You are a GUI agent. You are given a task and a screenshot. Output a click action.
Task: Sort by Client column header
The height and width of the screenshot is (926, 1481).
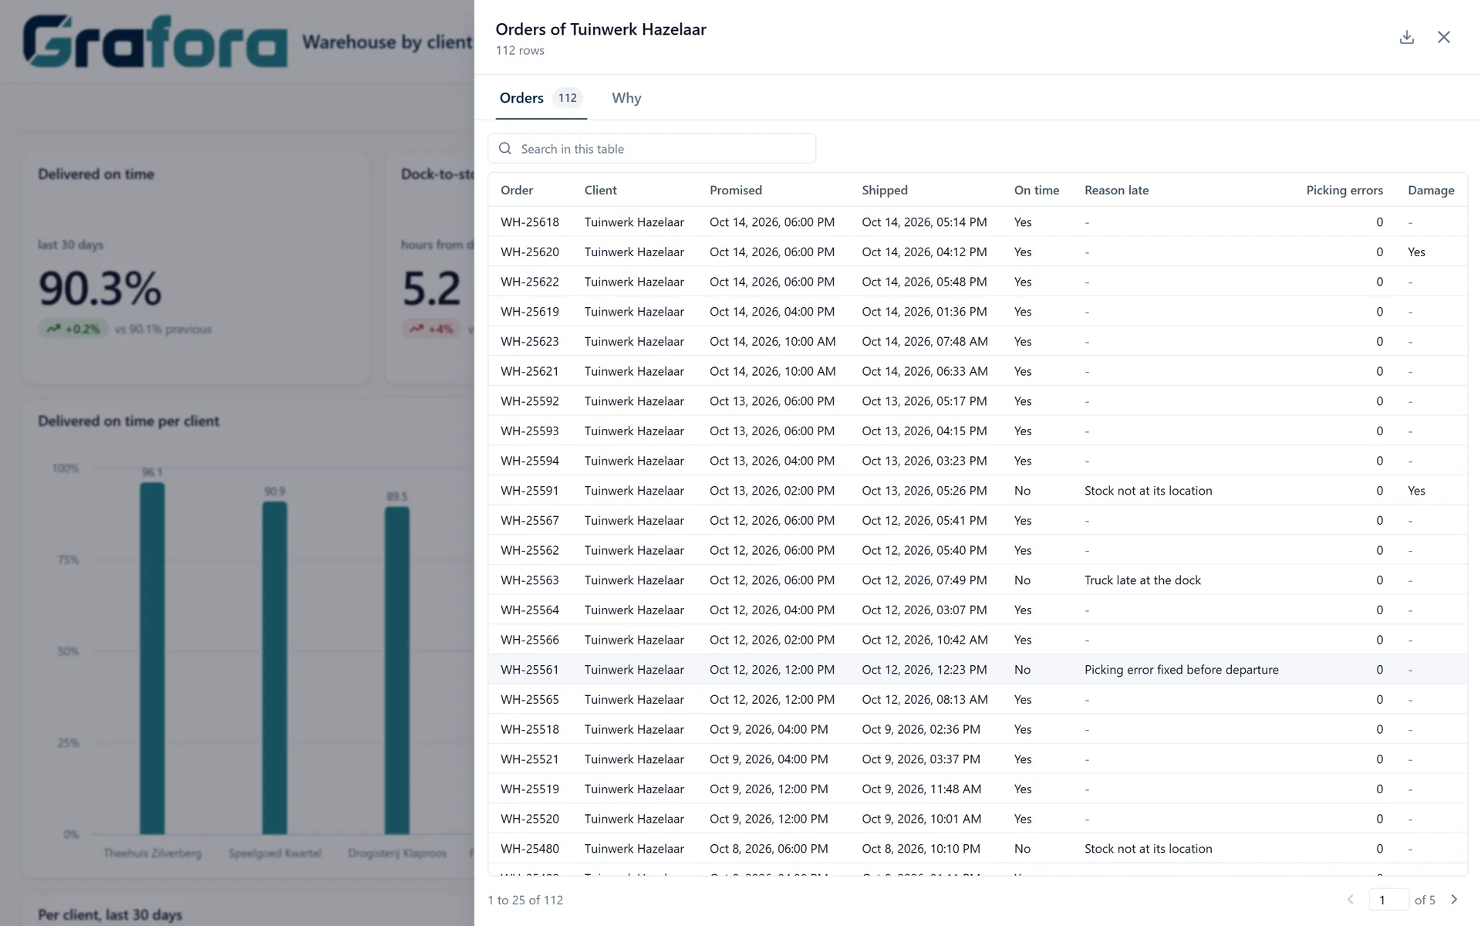pos(600,190)
